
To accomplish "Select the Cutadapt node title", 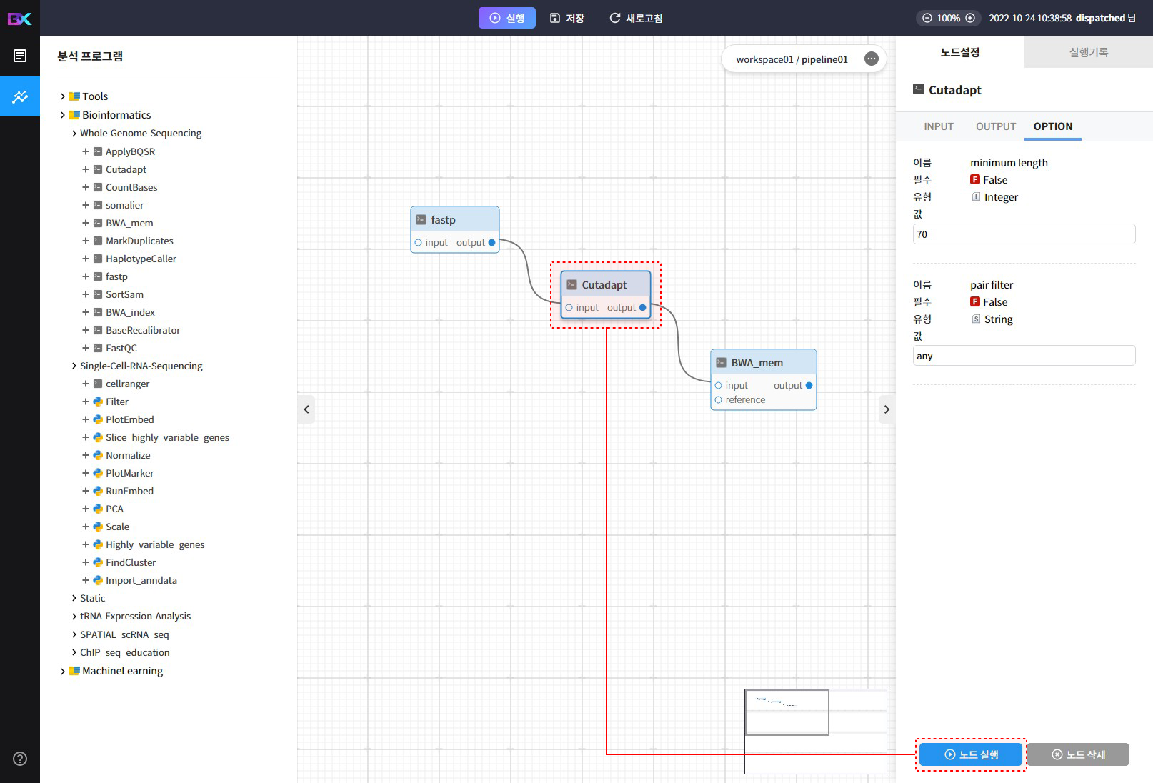I will pyautogui.click(x=604, y=285).
